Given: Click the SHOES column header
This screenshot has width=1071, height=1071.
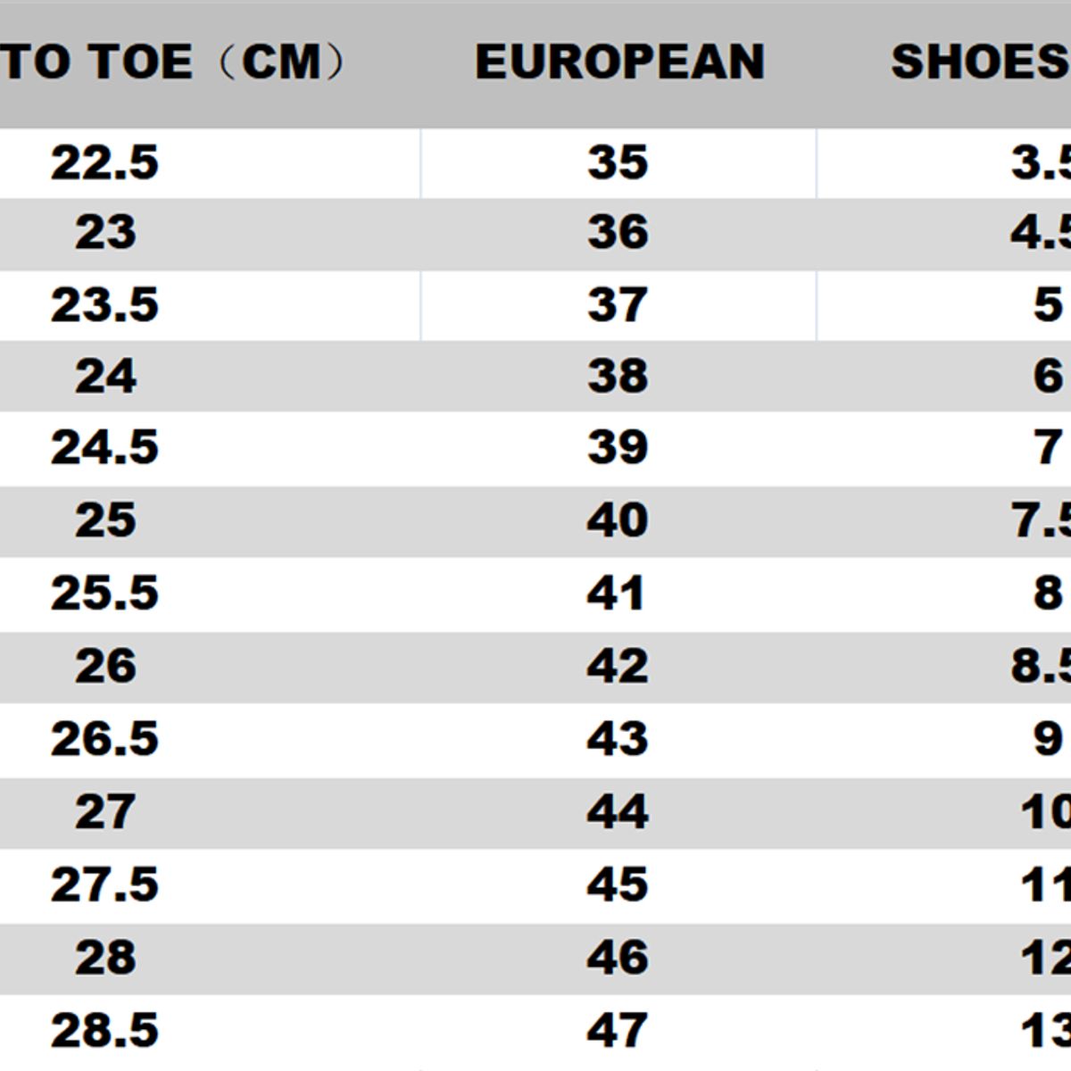Looking at the screenshot, I should point(979,62).
